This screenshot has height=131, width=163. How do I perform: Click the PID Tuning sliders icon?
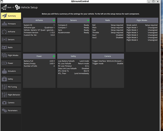point(4,87)
